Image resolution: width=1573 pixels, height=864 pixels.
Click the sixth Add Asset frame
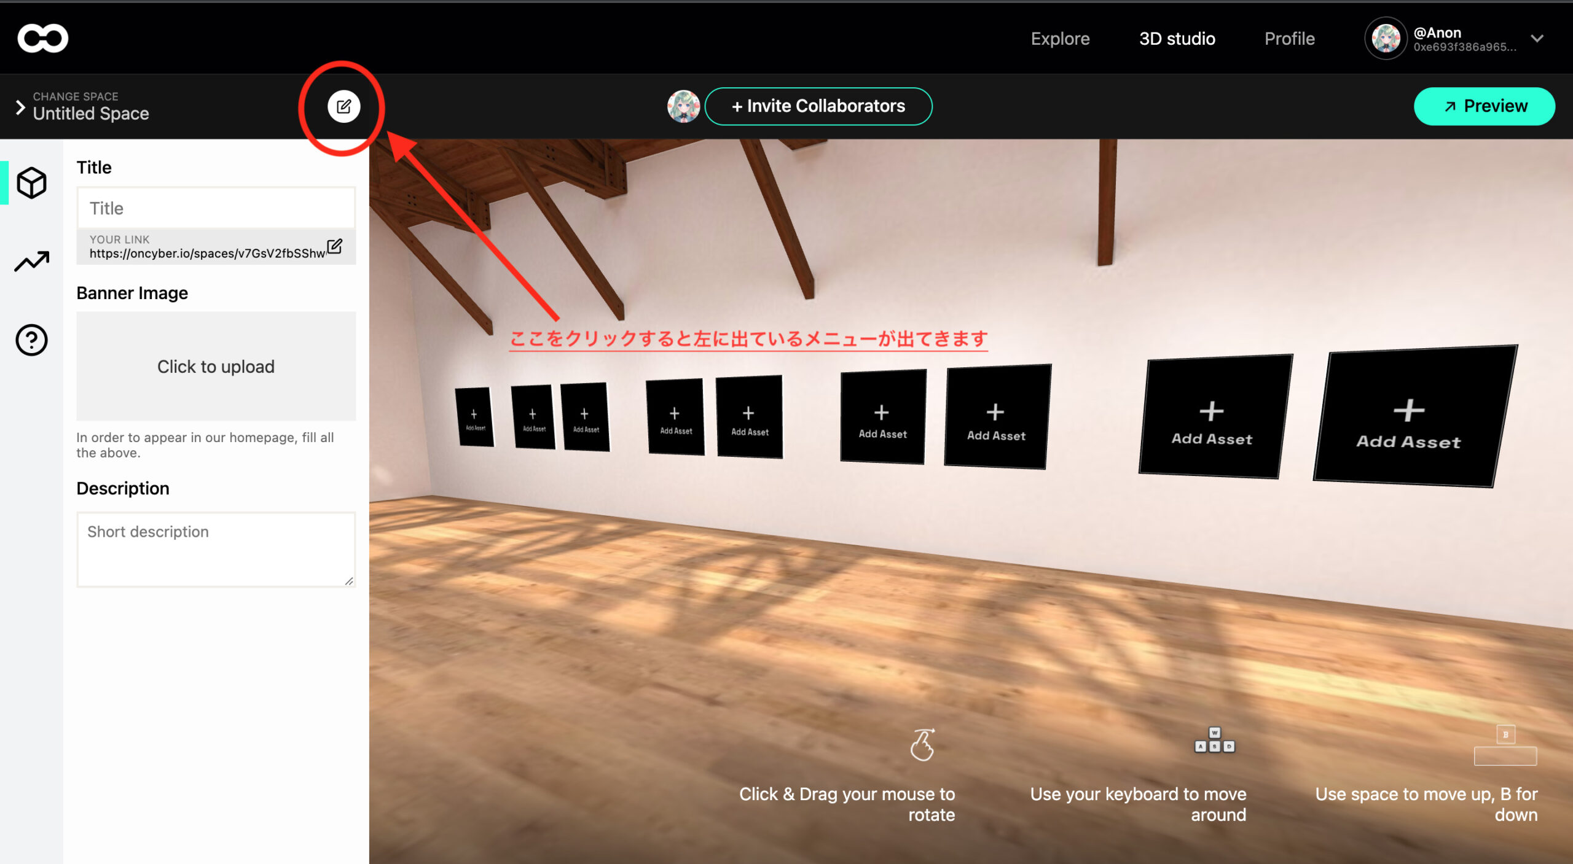click(882, 417)
